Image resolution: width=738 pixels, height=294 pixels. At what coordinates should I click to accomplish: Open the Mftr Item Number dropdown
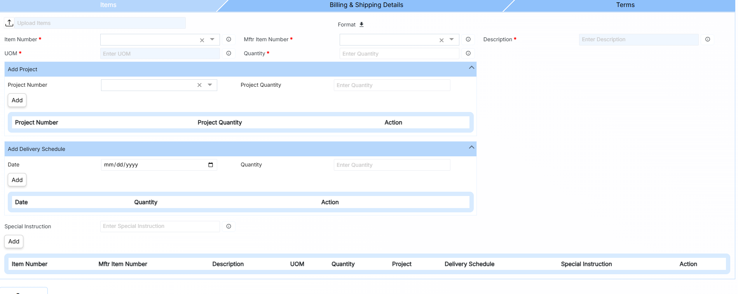click(452, 40)
